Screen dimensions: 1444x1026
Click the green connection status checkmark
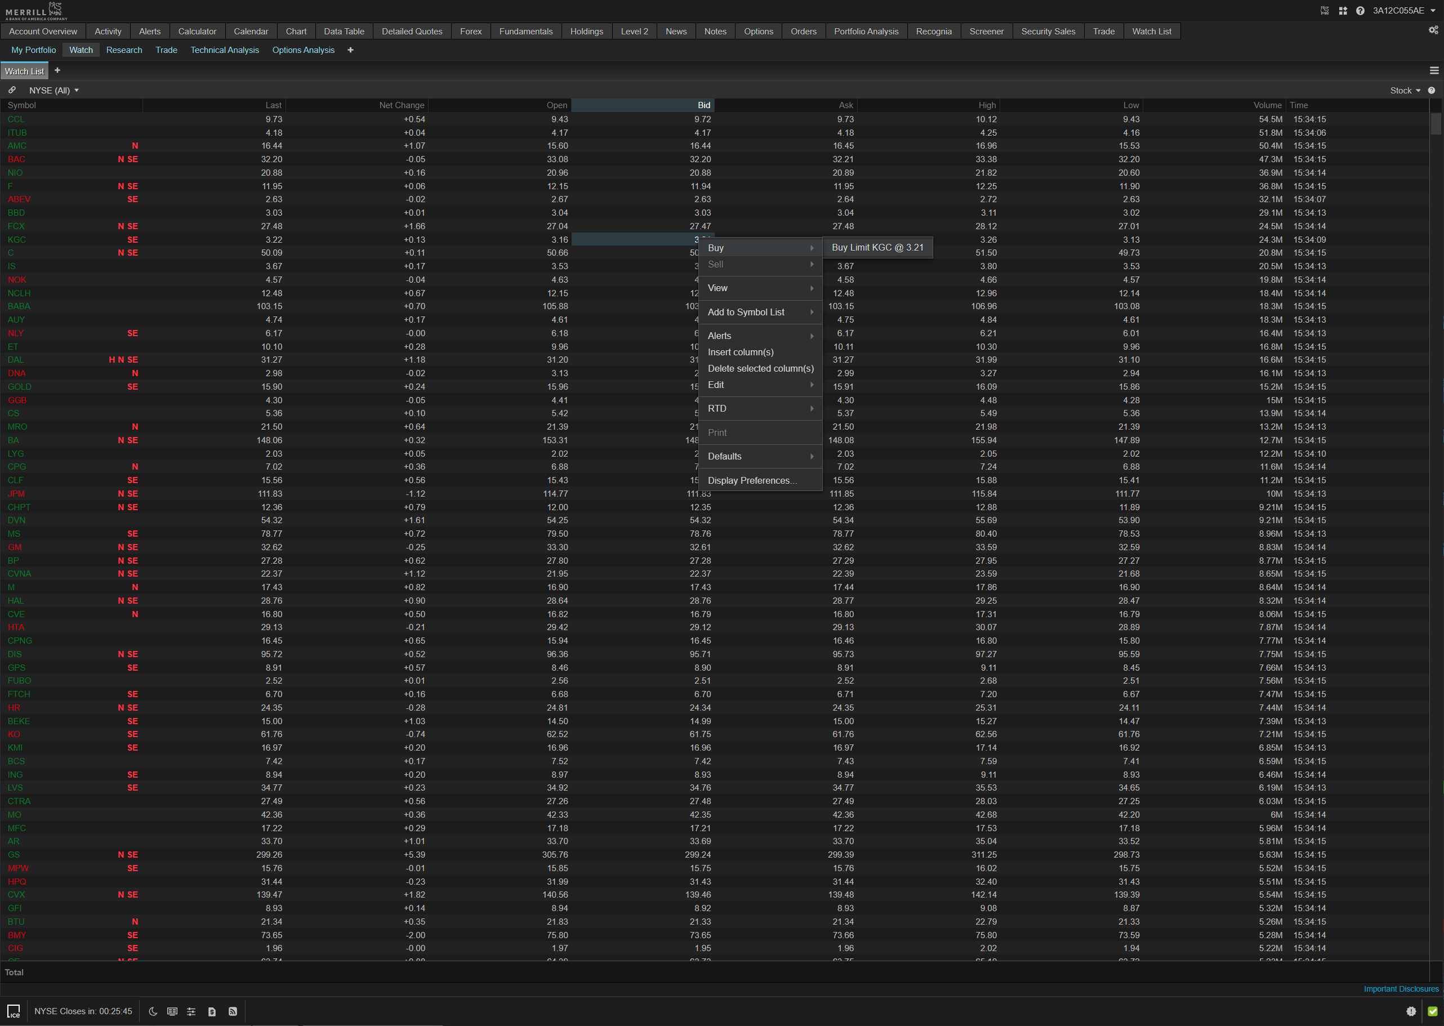pyautogui.click(x=1433, y=1011)
